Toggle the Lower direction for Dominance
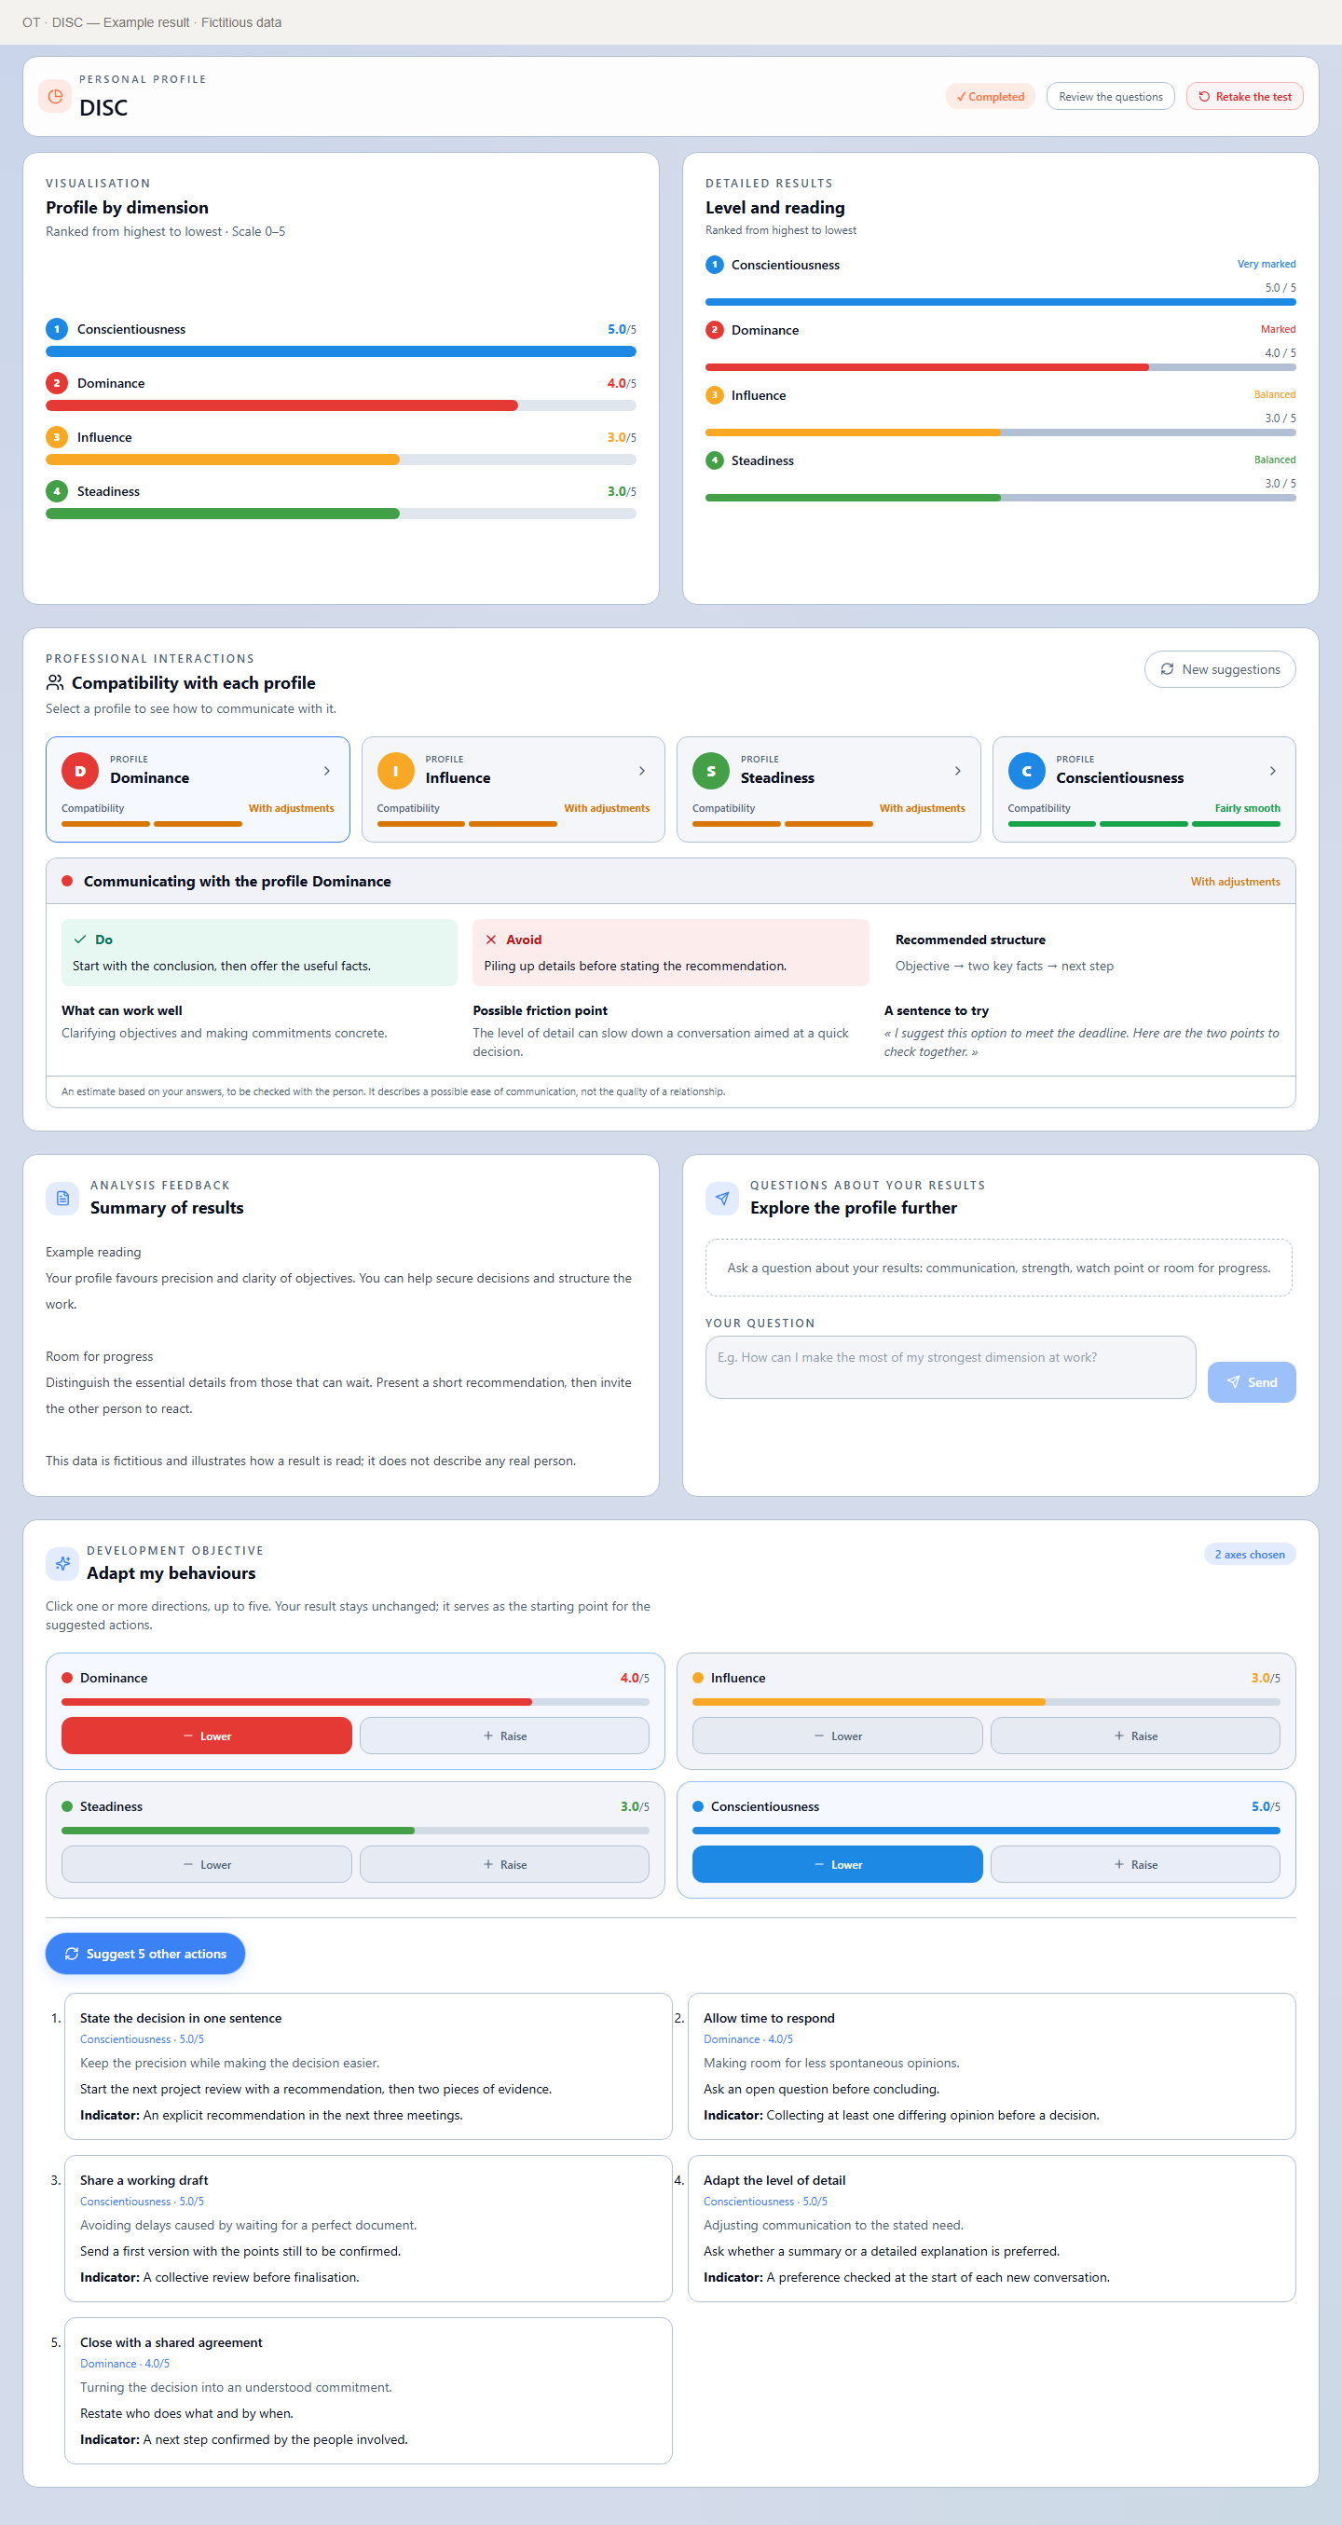This screenshot has width=1342, height=2525. [x=207, y=1735]
